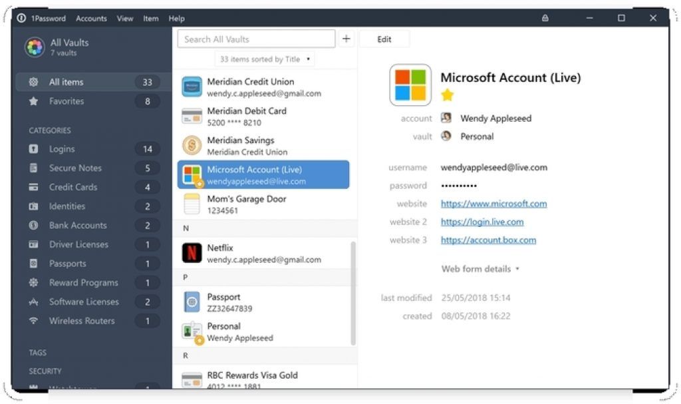Click the Meridian Savings coin icon

click(x=192, y=145)
